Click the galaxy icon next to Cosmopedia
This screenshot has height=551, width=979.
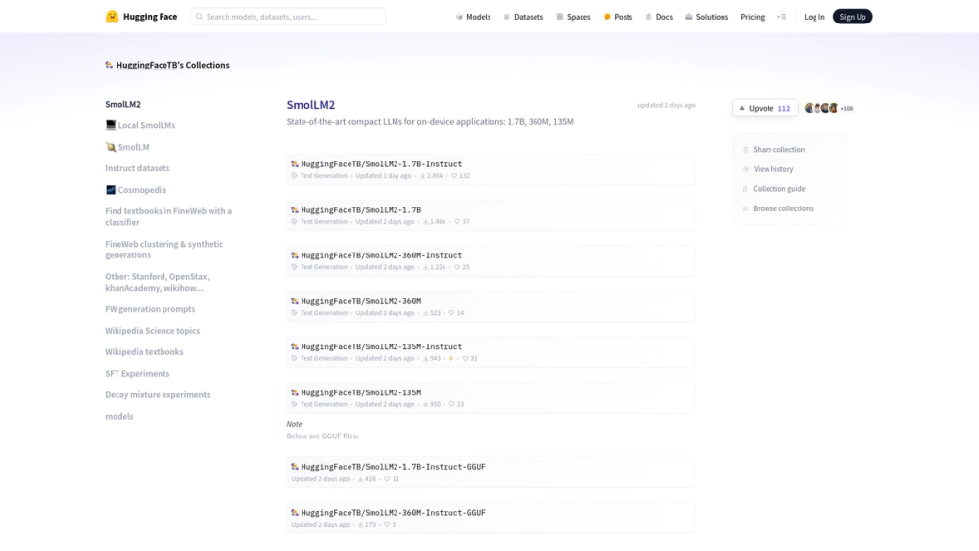pyautogui.click(x=111, y=190)
